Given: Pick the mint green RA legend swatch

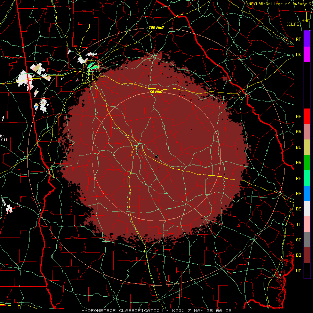Looking at the screenshot, I should click(307, 178).
